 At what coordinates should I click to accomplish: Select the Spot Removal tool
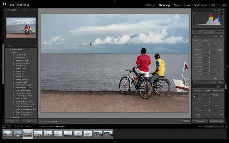(x=201, y=32)
